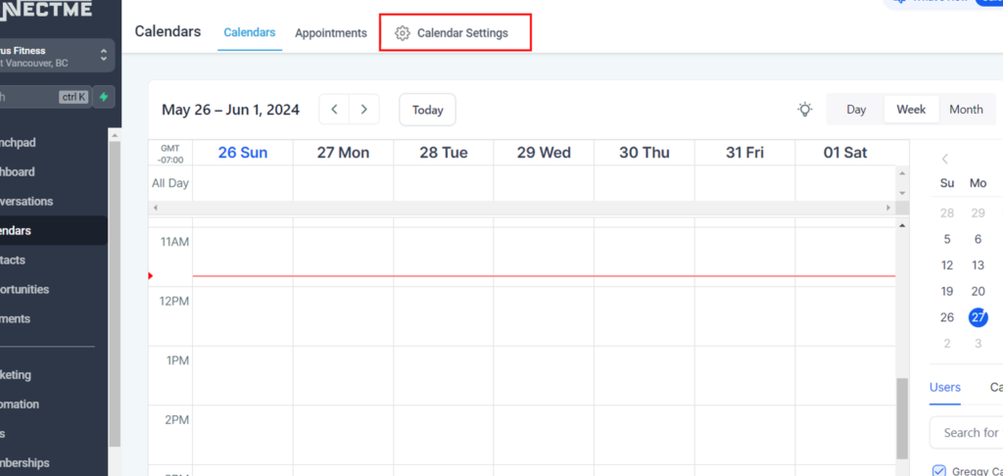The width and height of the screenshot is (1003, 476).
Task: Click the Calendar Settings gear icon
Action: [x=402, y=33]
